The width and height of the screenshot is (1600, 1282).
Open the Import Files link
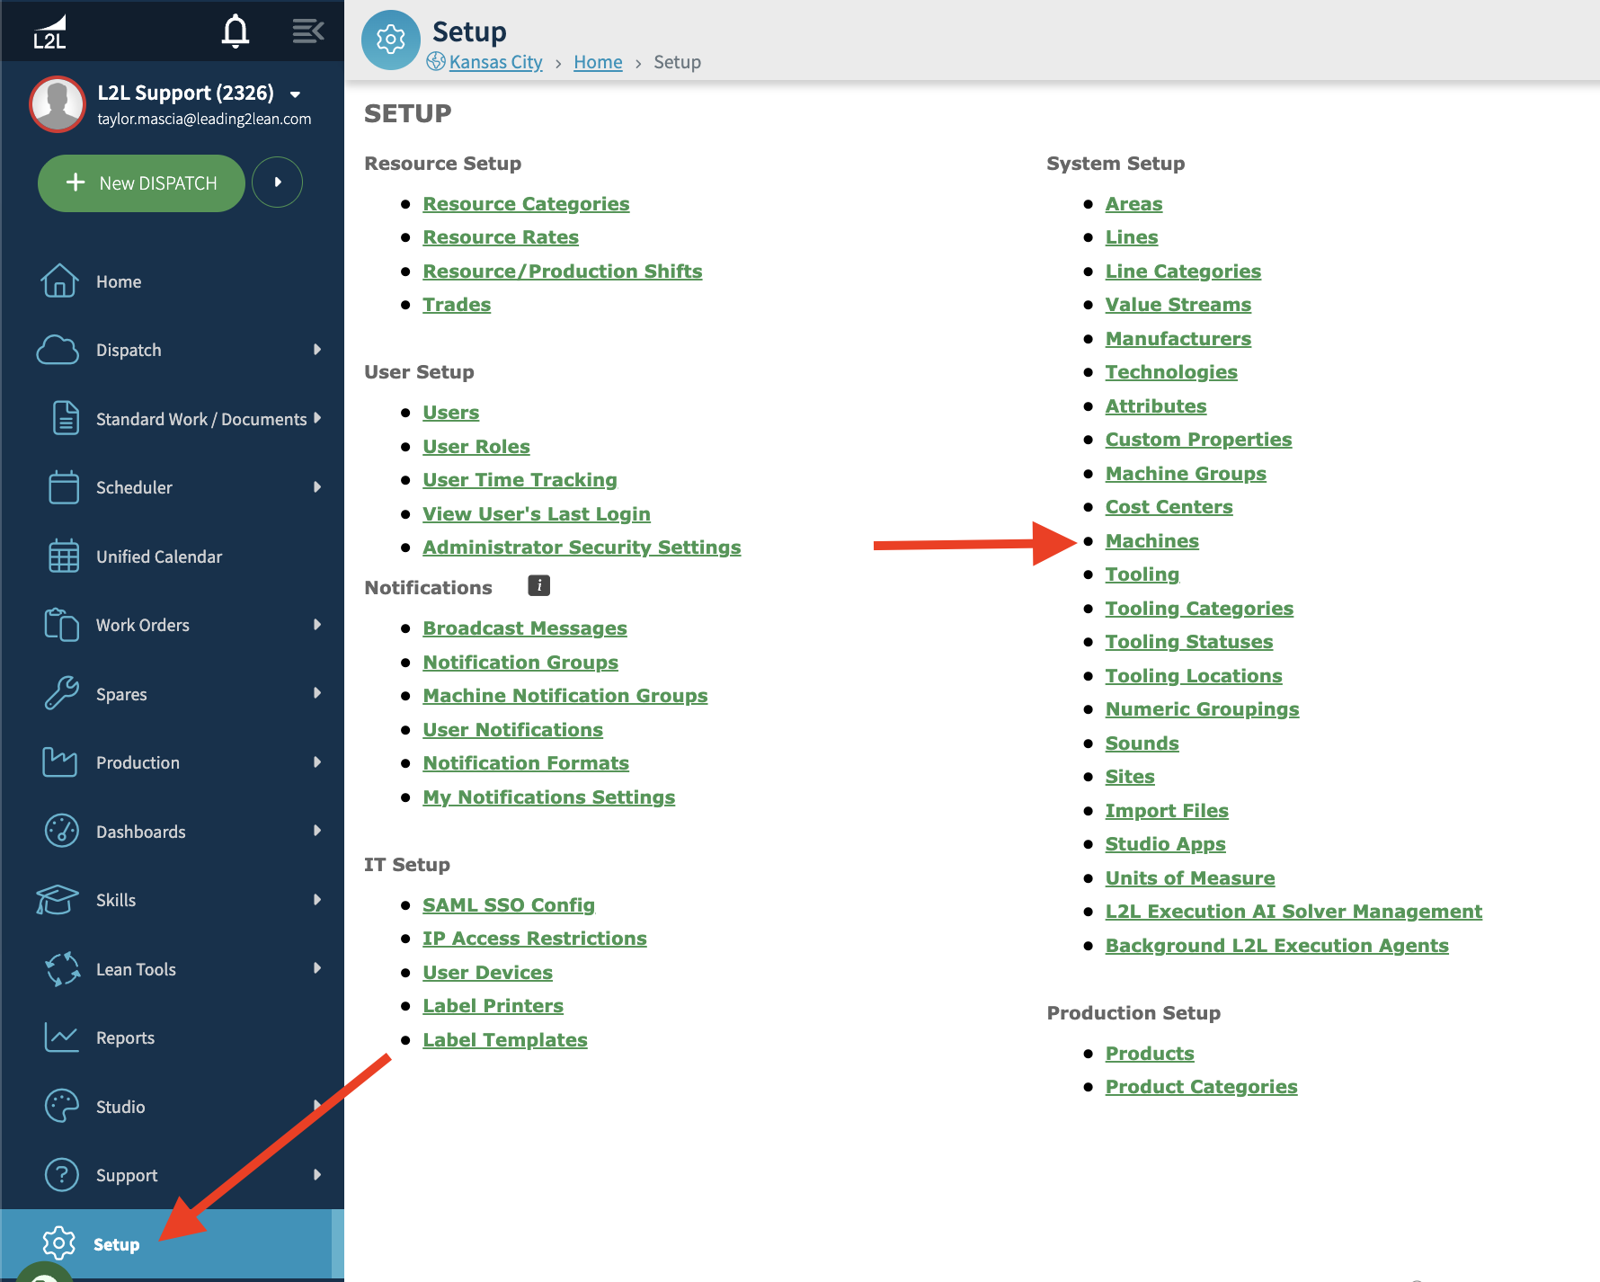[1167, 811]
